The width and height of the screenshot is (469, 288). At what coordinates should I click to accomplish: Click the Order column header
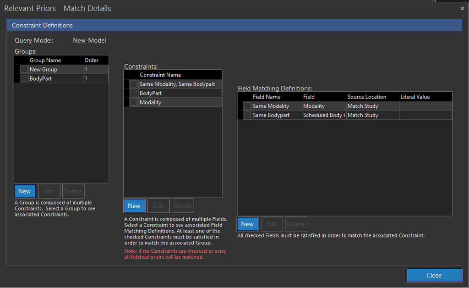(x=92, y=60)
